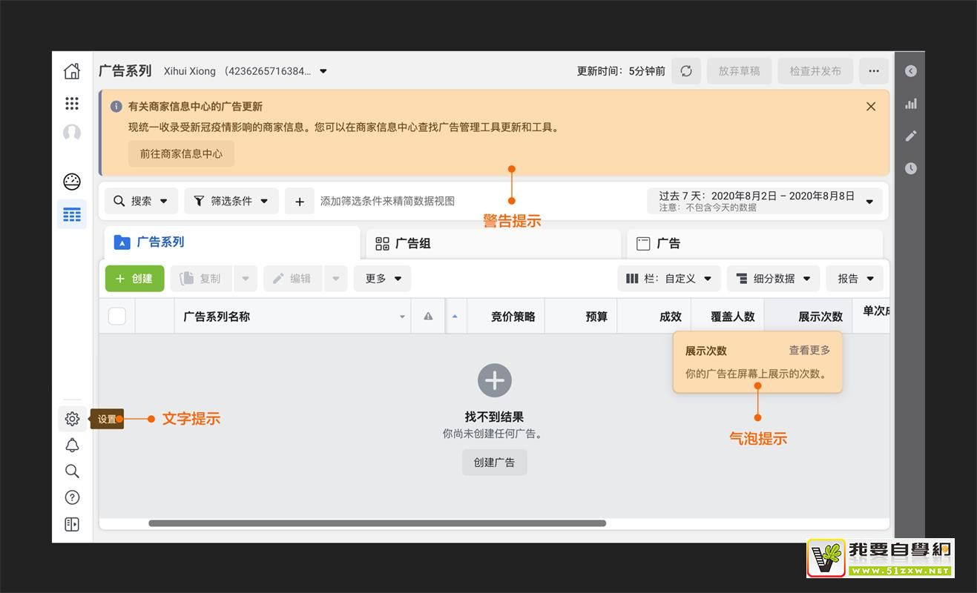The height and width of the screenshot is (593, 977).
Task: Open the account overview gauge icon
Action: [x=72, y=182]
